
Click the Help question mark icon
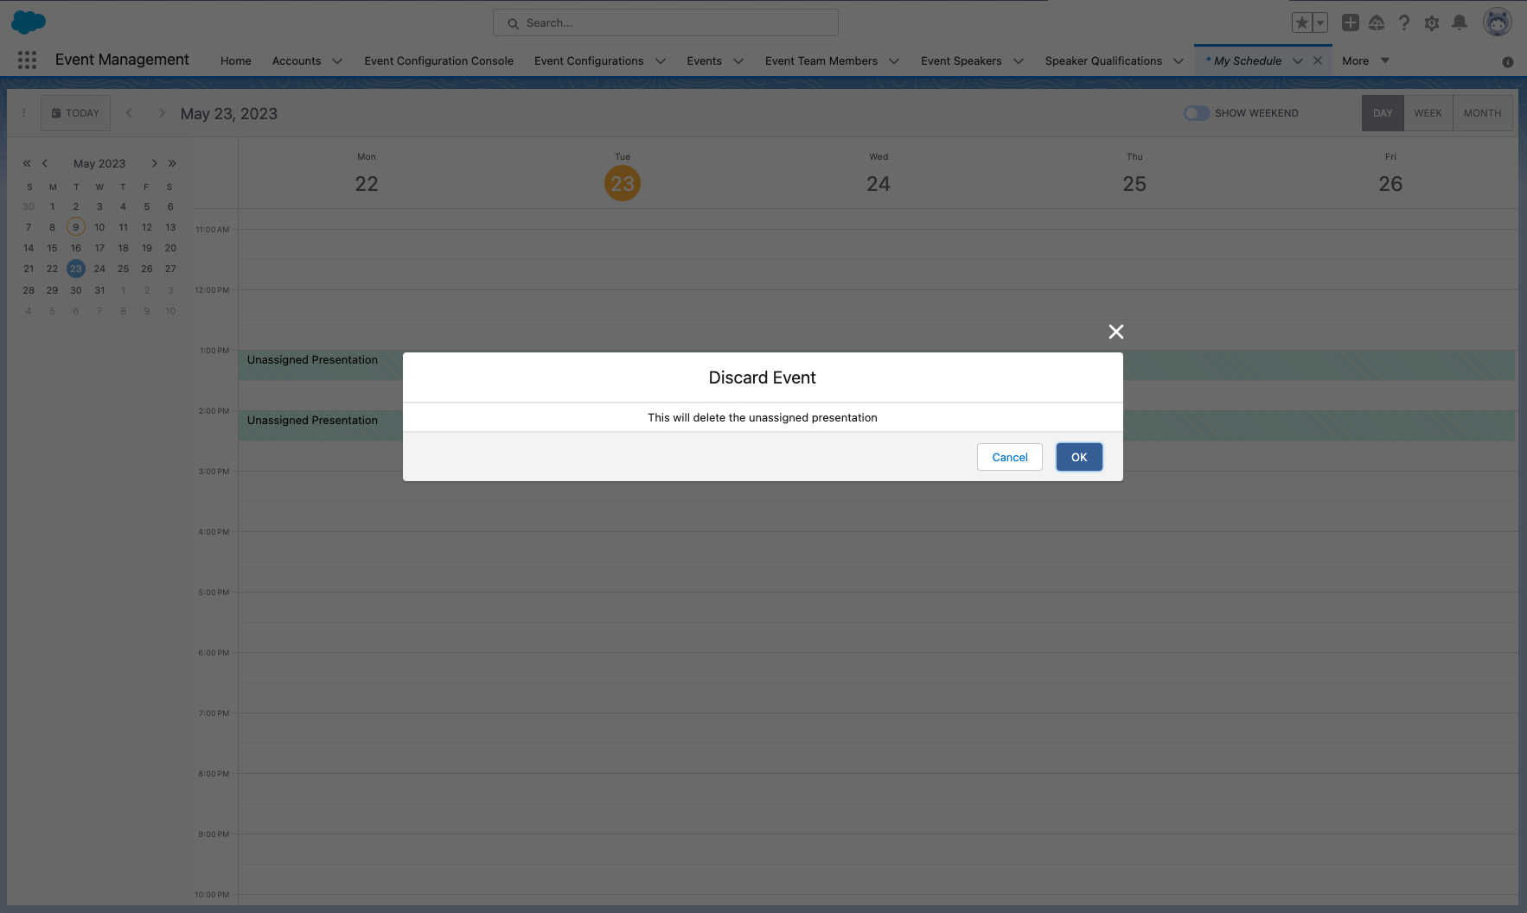tap(1404, 23)
